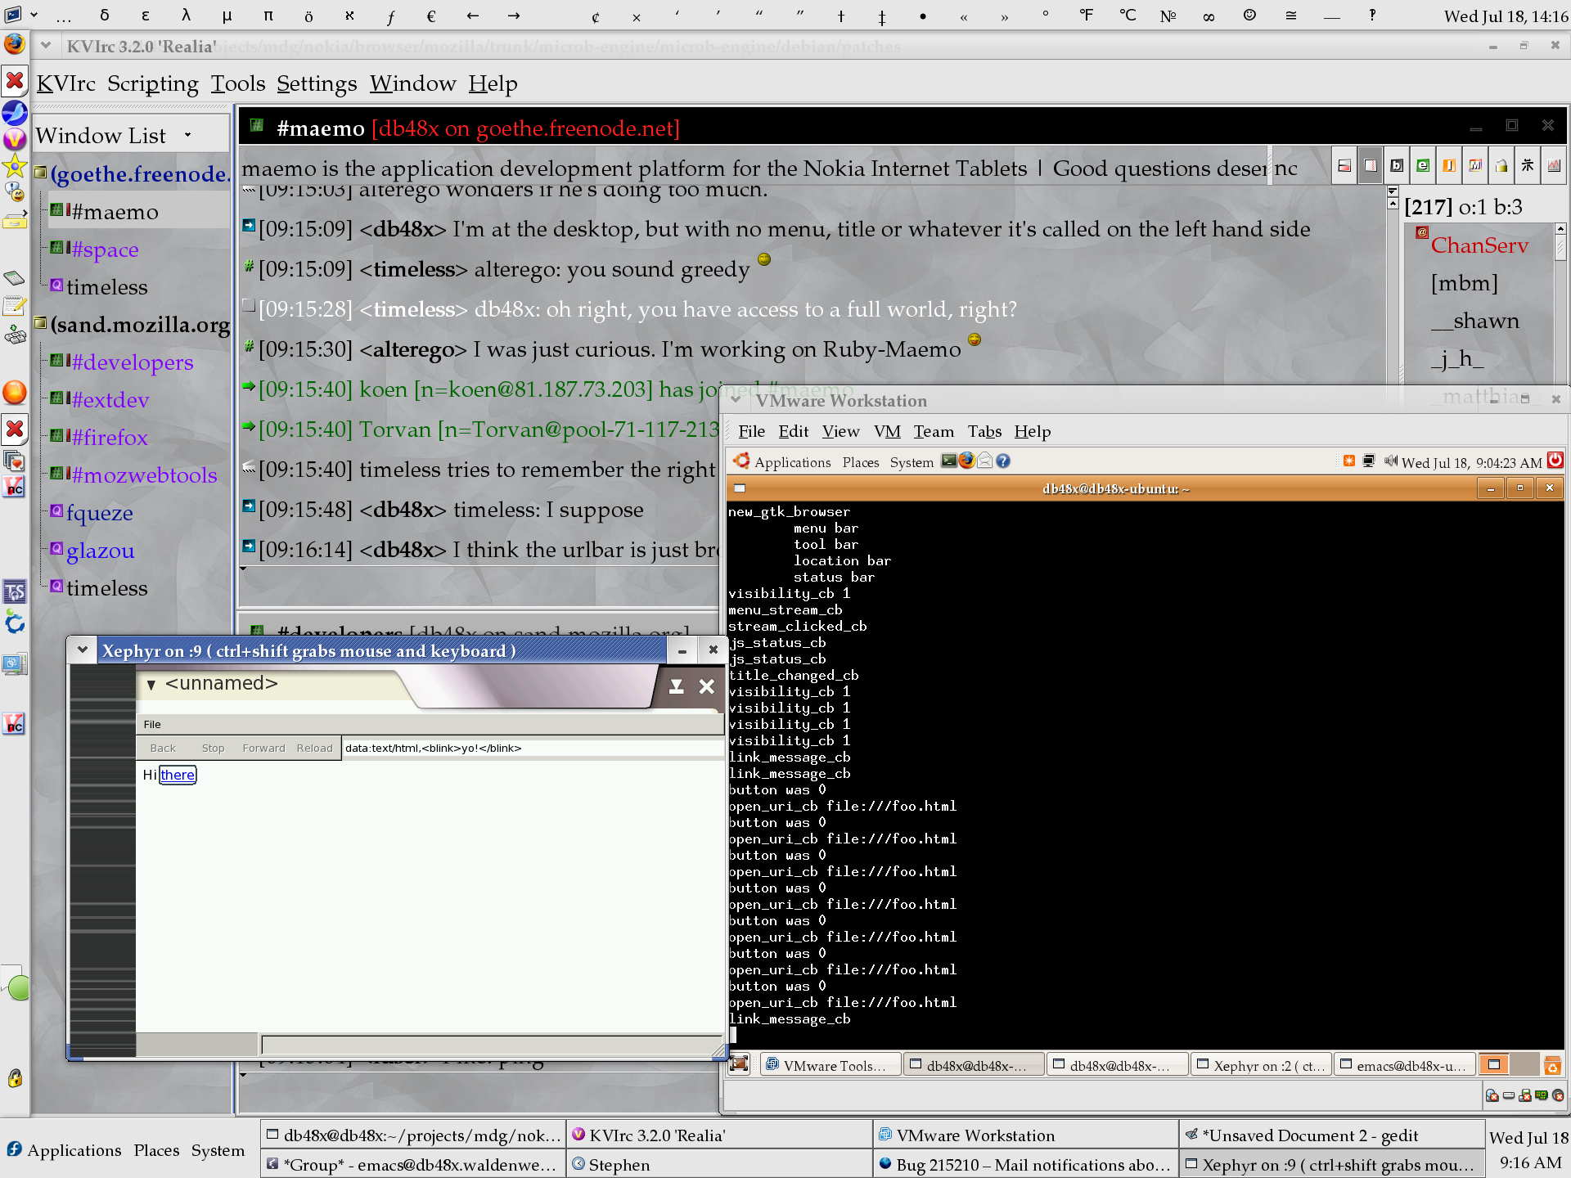Collapse the goethe.freenode server tree node
Image resolution: width=1571 pixels, height=1178 pixels.
click(x=40, y=173)
